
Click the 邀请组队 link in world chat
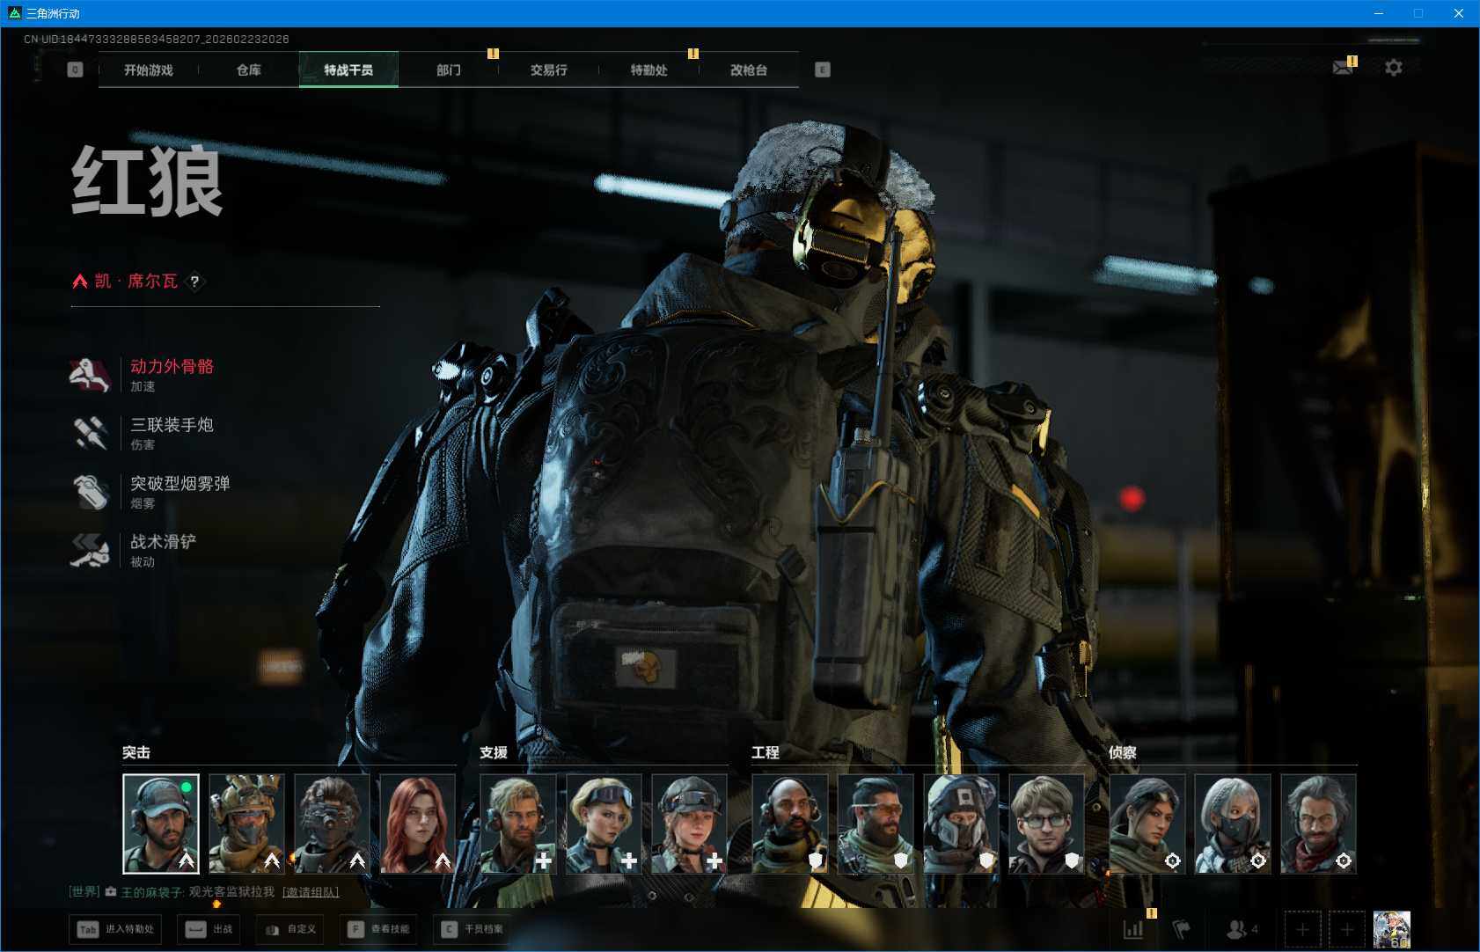point(311,892)
